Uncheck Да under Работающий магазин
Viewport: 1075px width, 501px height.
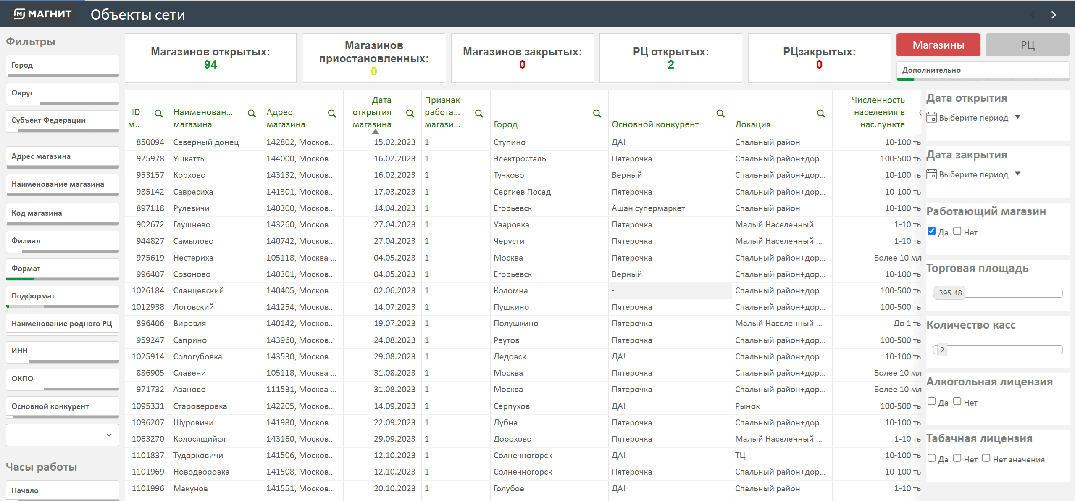tap(931, 231)
